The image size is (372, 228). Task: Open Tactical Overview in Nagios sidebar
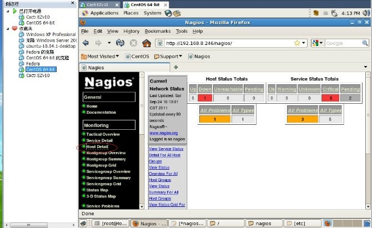[103, 134]
